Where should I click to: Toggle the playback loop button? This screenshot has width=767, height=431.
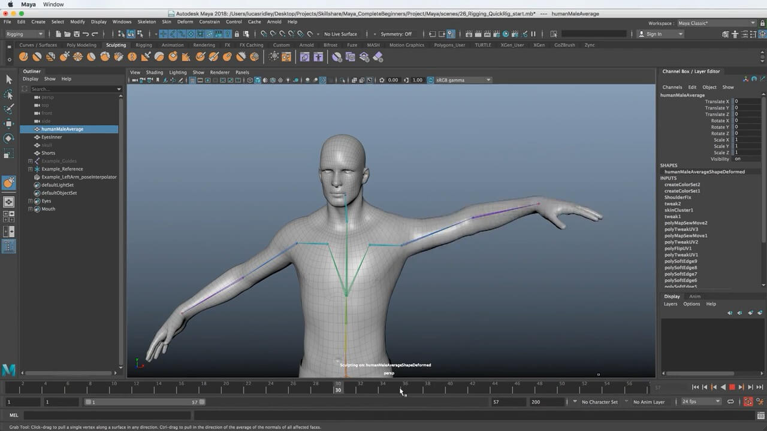pos(731,402)
